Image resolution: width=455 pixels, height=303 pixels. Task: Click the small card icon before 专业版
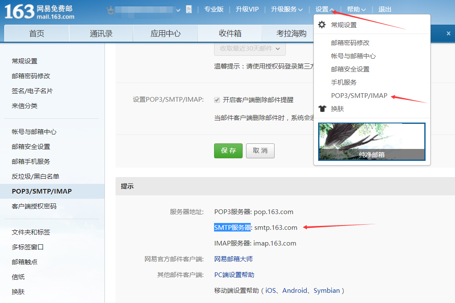[189, 9]
